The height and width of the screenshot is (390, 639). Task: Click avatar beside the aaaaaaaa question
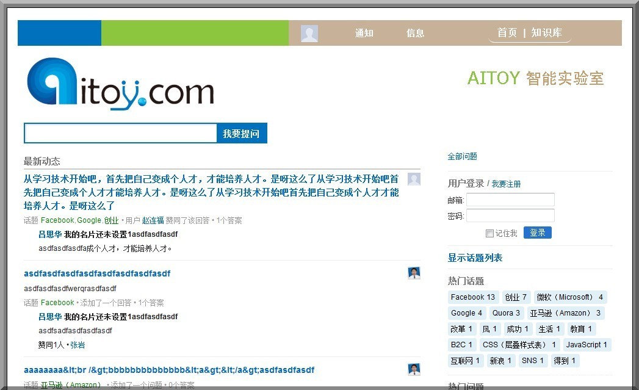pyautogui.click(x=414, y=369)
